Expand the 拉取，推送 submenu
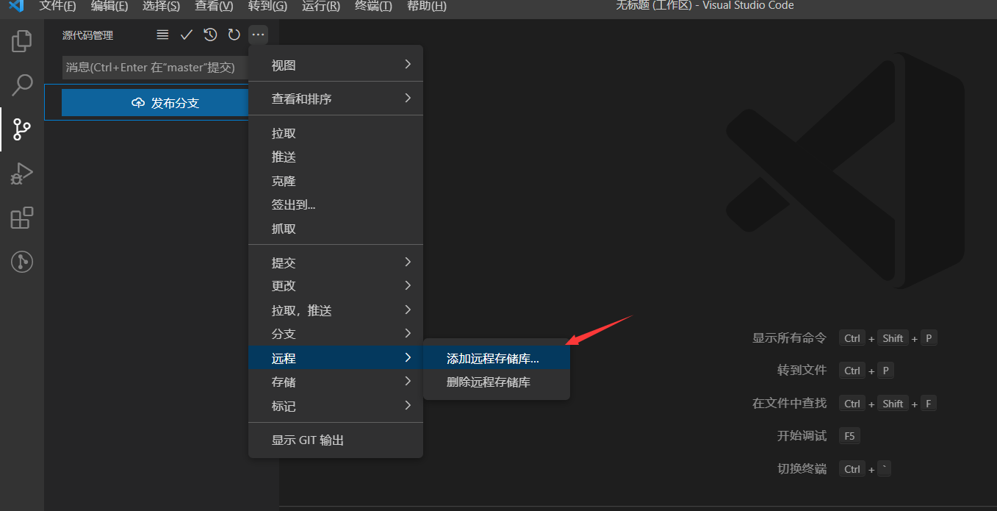The image size is (997, 511). [336, 310]
